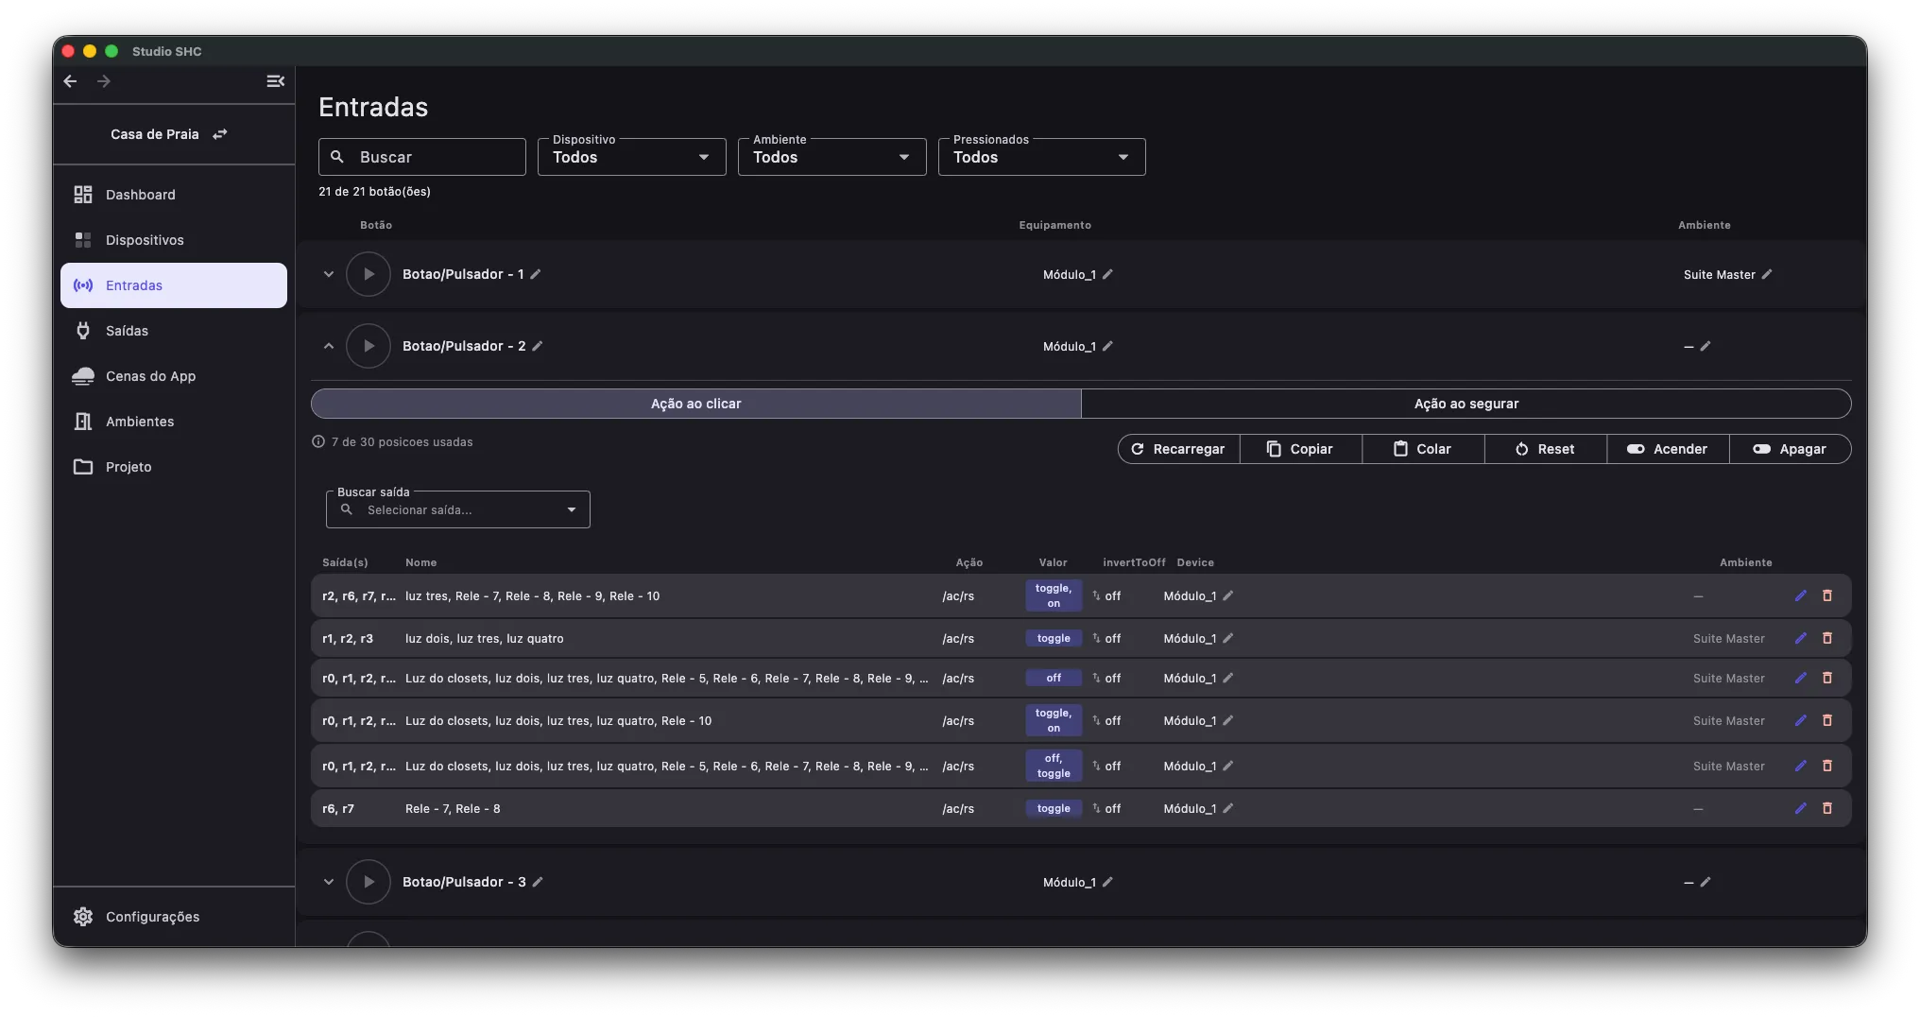This screenshot has width=1920, height=1017.
Task: Edit name of Botao/Pulsador - 2
Action: 538,346
